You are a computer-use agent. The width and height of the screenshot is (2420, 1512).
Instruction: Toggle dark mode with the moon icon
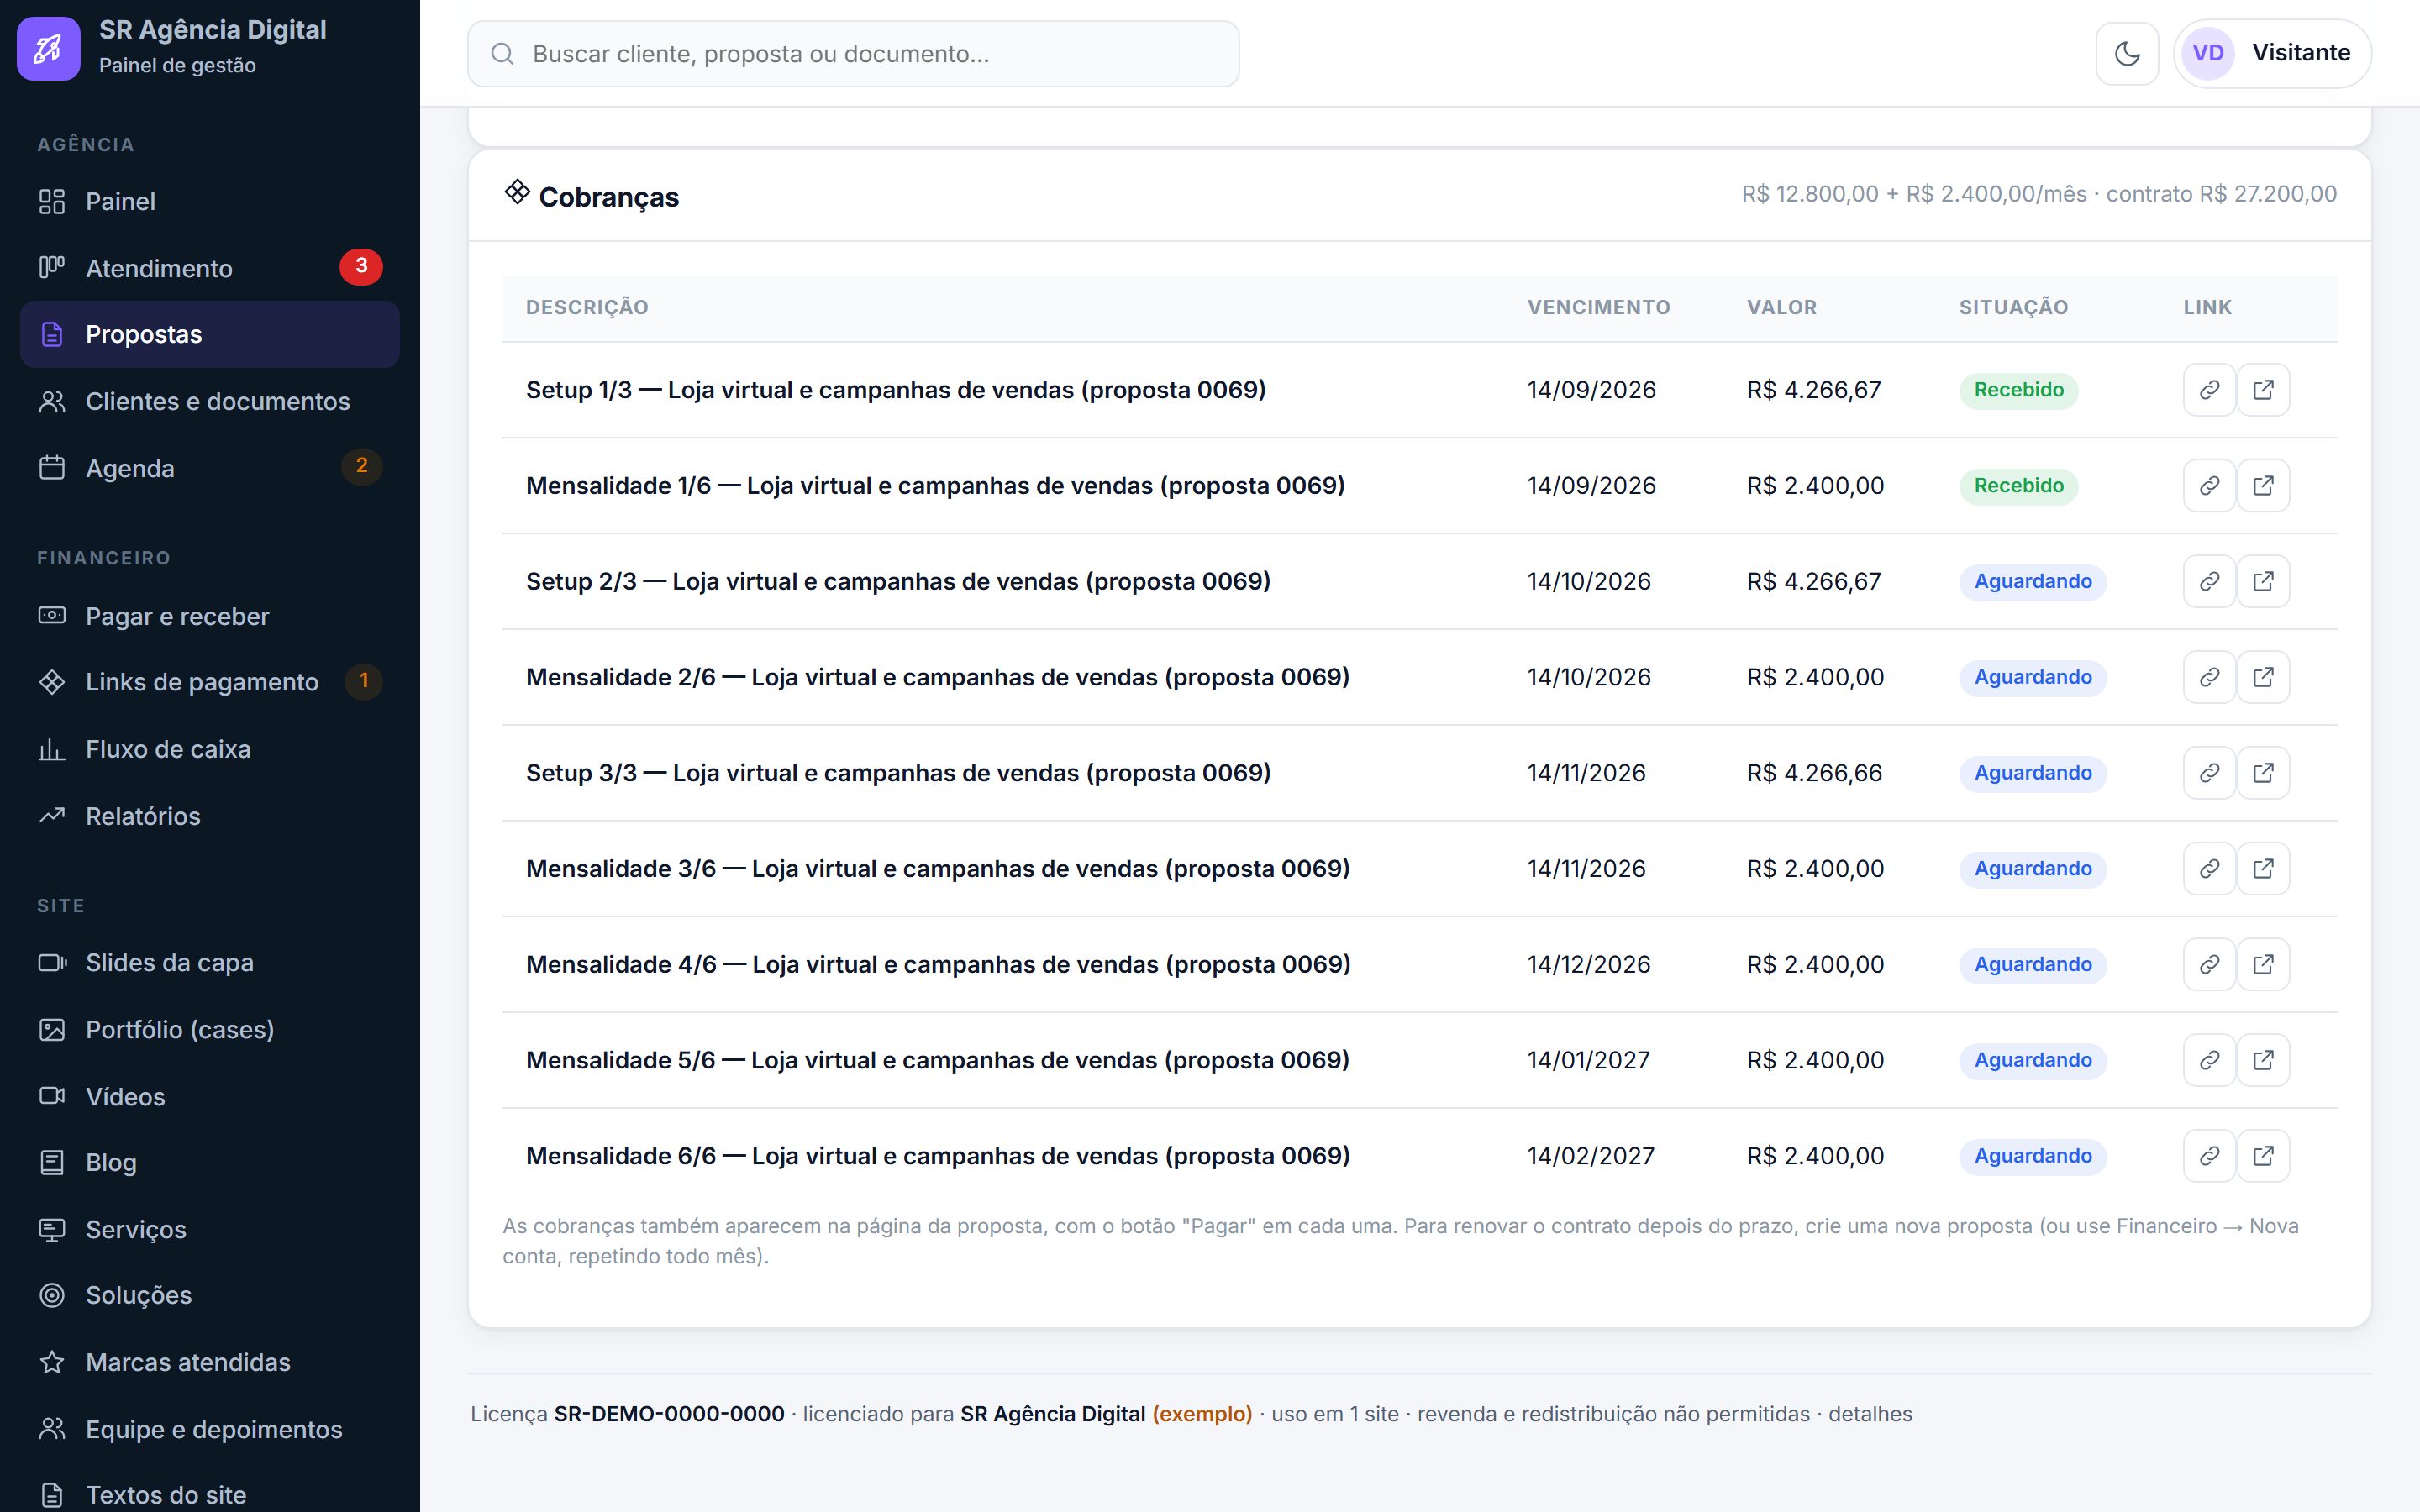pyautogui.click(x=2127, y=54)
